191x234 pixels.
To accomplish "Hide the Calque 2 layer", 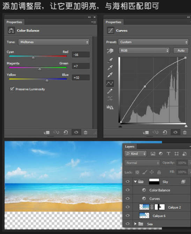I will point(127,207).
